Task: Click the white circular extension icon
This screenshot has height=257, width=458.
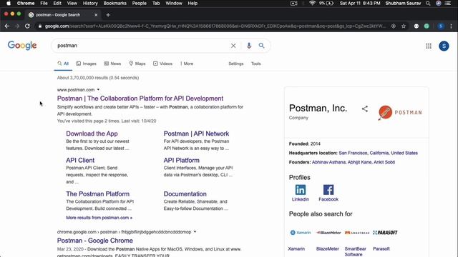Action: point(416,26)
